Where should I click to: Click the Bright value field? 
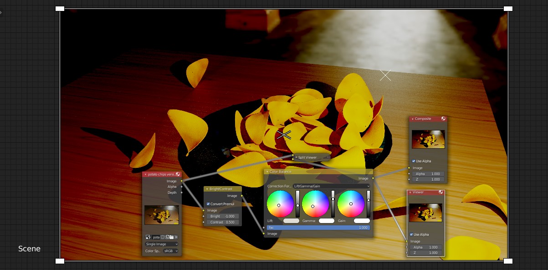pyautogui.click(x=222, y=216)
